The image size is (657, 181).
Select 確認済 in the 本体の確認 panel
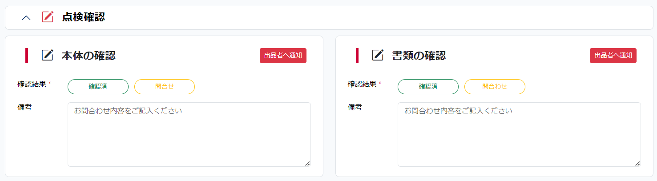coord(98,87)
